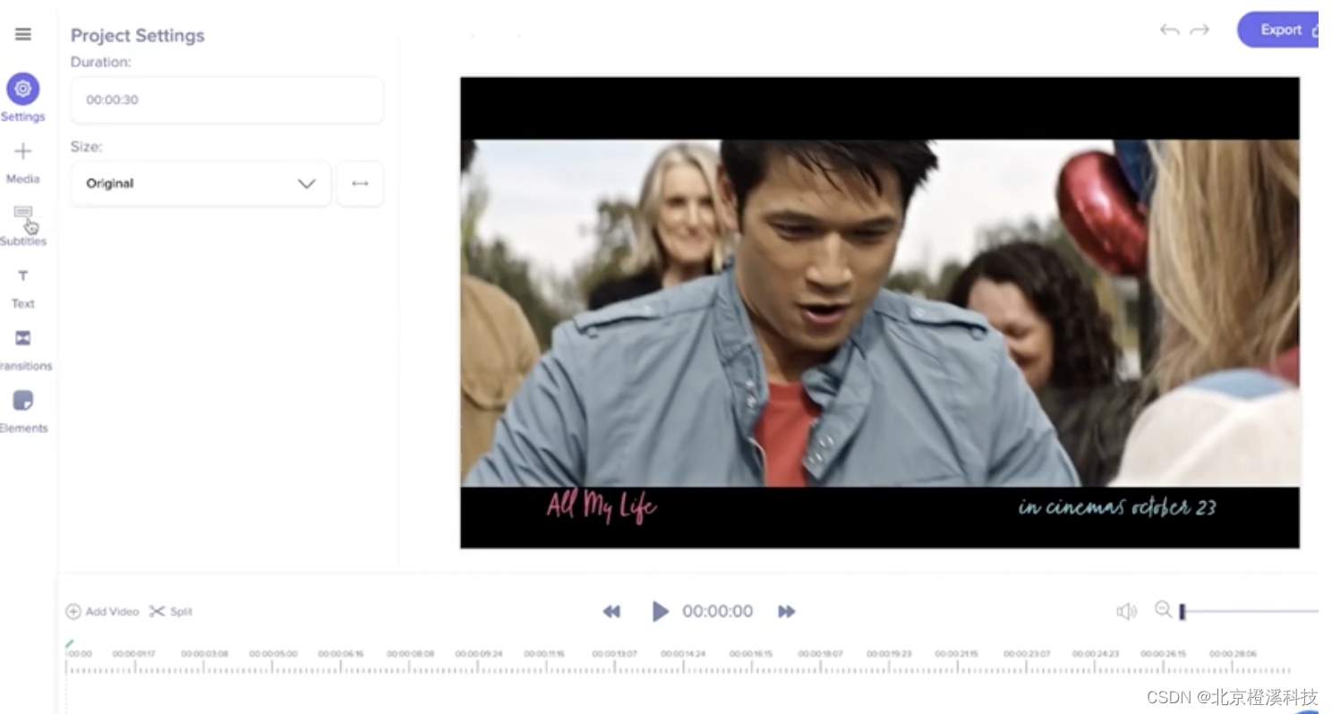Click timeline ruler at 00:00:05:00
The image size is (1332, 714).
tap(272, 654)
